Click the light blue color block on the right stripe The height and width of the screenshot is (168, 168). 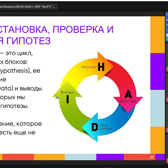click(x=157, y=108)
